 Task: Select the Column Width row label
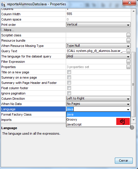11,14
